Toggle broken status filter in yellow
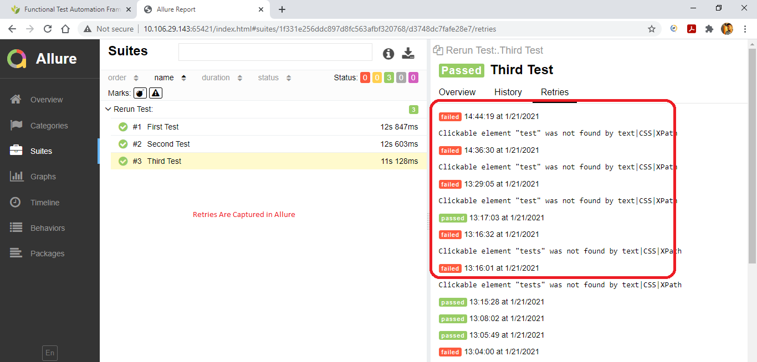The image size is (757, 362). (377, 77)
